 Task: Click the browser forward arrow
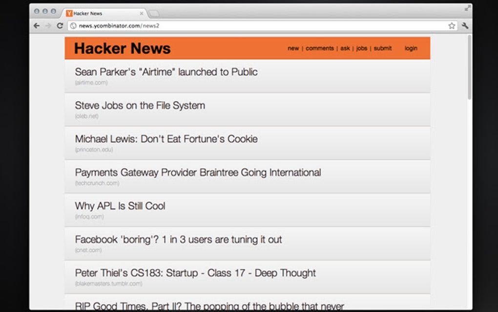tap(48, 26)
